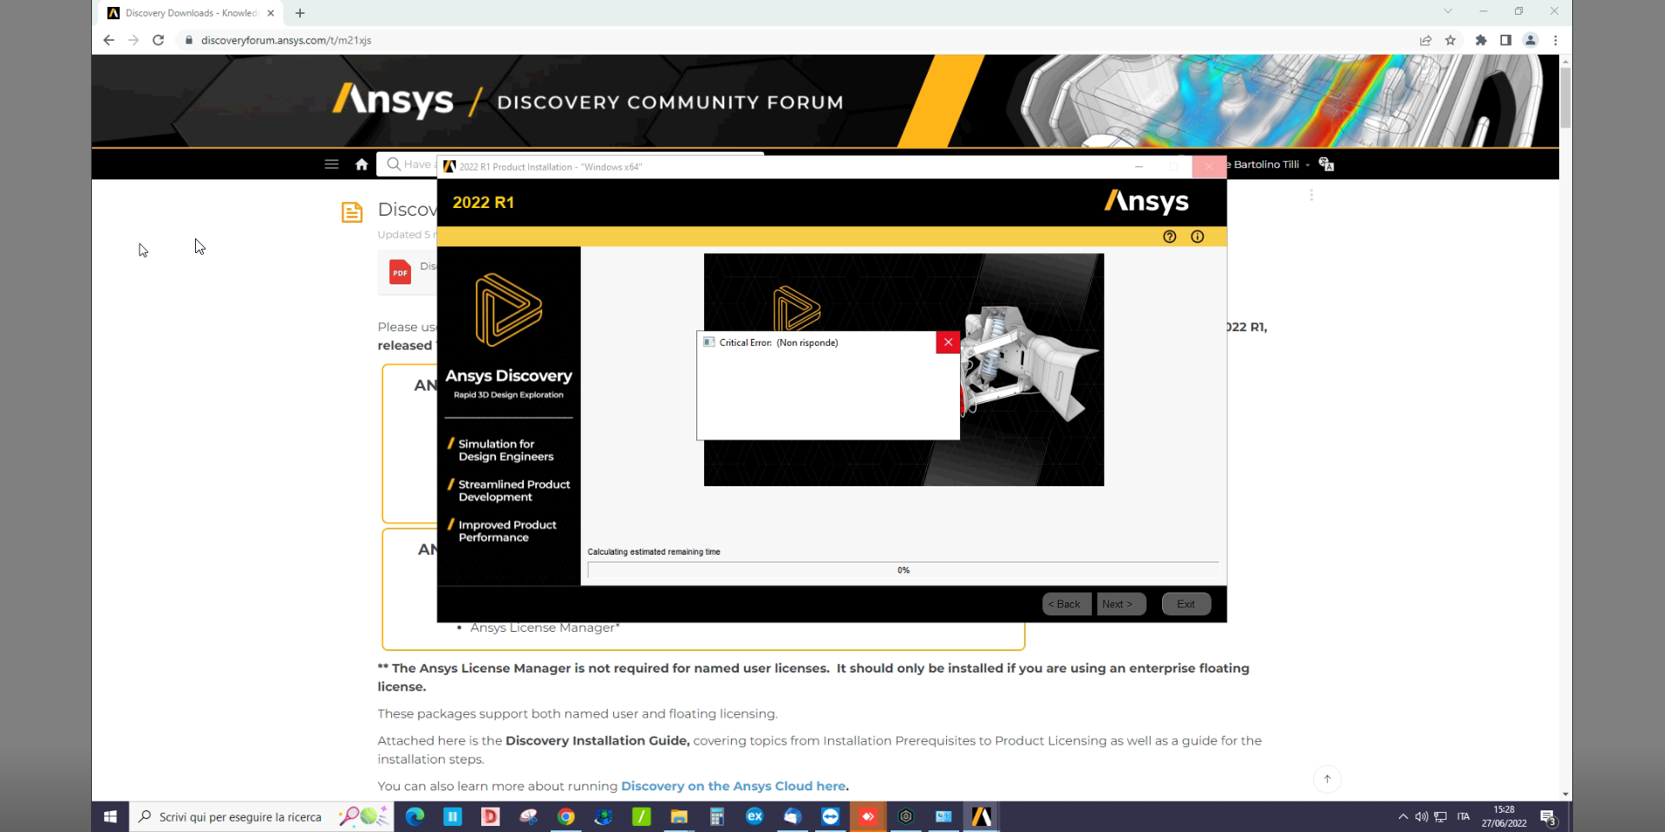This screenshot has width=1665, height=832.
Task: Open a new browser tab
Action: pyautogui.click(x=300, y=13)
